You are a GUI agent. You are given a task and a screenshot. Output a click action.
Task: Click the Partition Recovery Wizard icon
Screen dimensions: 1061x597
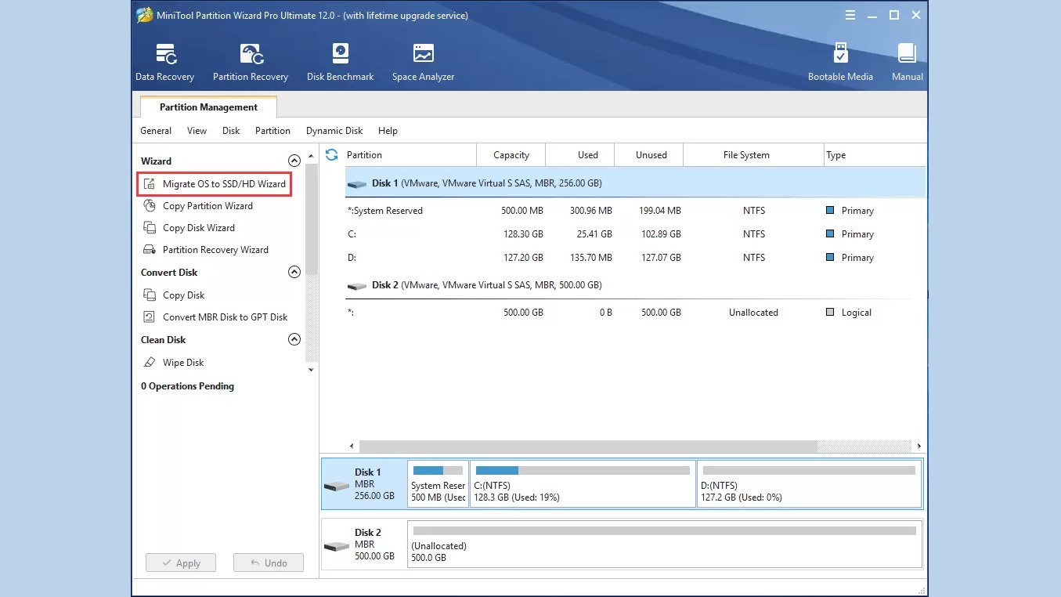tap(149, 250)
